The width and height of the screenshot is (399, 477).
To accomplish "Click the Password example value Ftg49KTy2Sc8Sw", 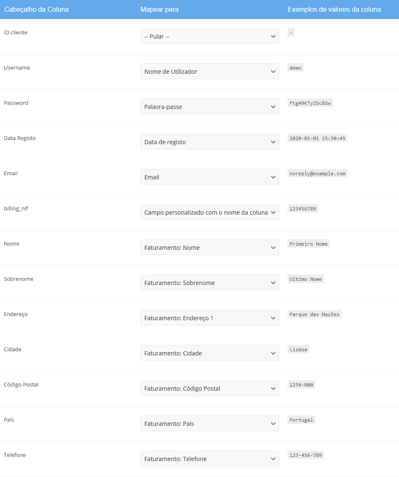I will pos(310,103).
